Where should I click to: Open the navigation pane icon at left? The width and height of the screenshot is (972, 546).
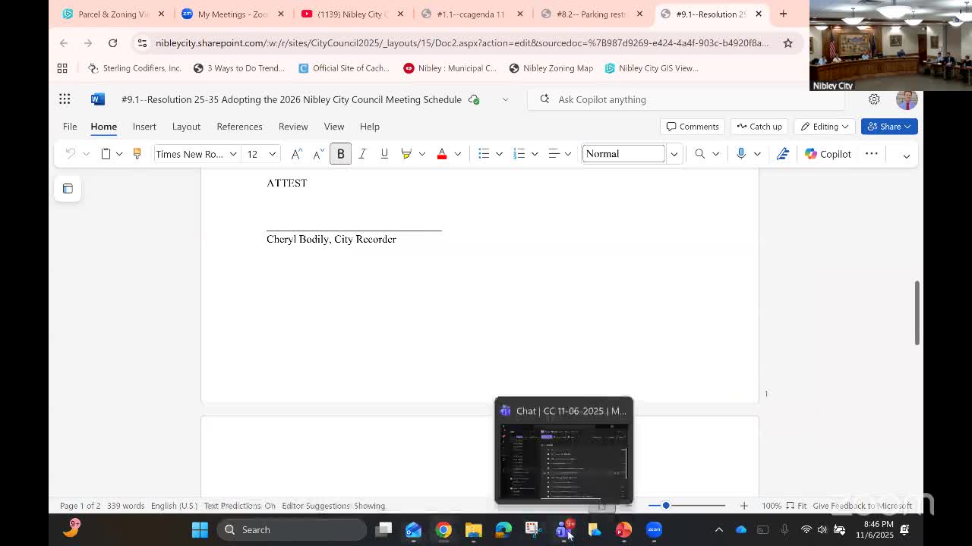coord(68,189)
